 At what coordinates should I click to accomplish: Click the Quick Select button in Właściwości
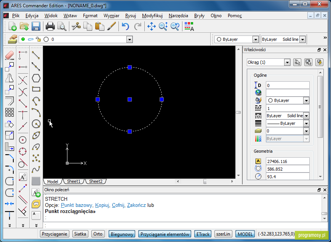pyautogui.click(x=320, y=62)
